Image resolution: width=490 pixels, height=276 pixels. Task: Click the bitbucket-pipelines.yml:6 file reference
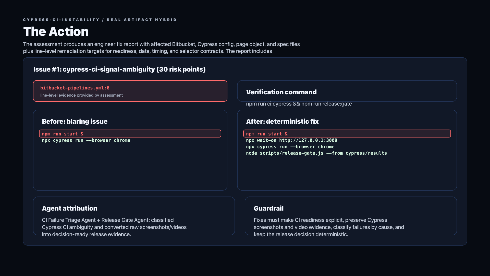coord(75,88)
